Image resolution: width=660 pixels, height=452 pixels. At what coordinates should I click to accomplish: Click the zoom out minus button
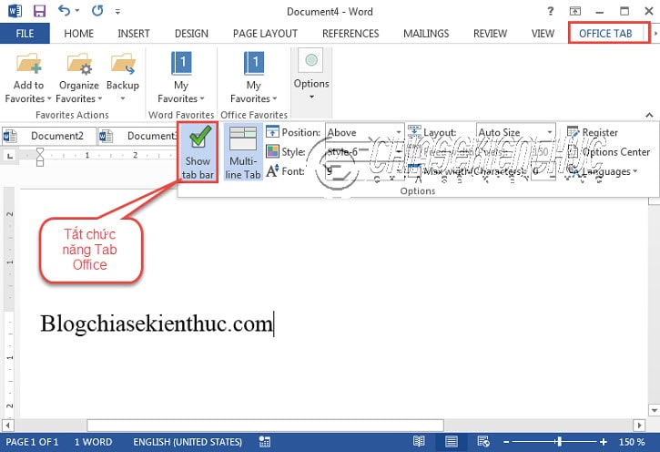tap(506, 442)
